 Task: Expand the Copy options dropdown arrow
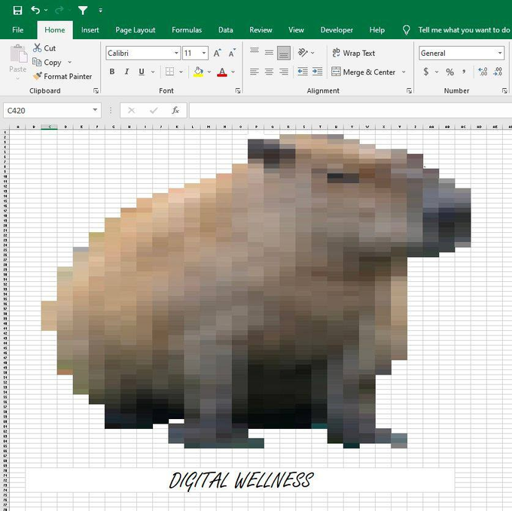[69, 62]
